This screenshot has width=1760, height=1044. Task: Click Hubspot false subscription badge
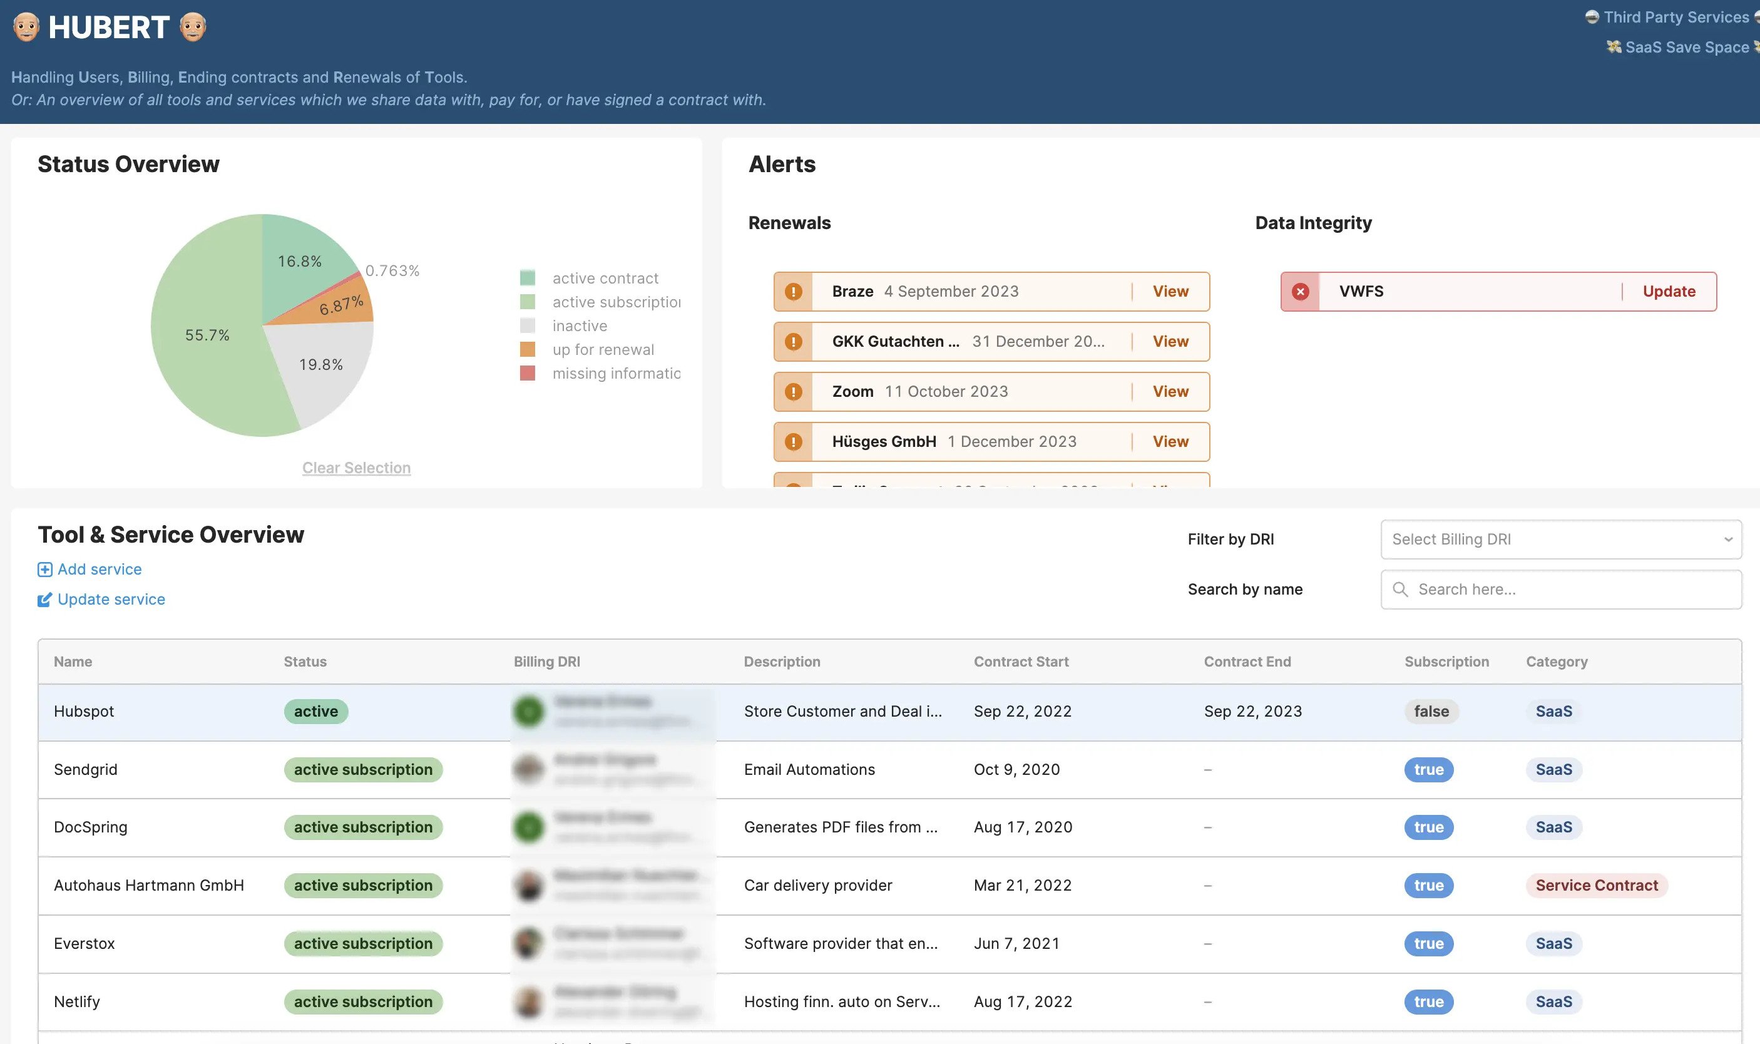pyautogui.click(x=1431, y=711)
